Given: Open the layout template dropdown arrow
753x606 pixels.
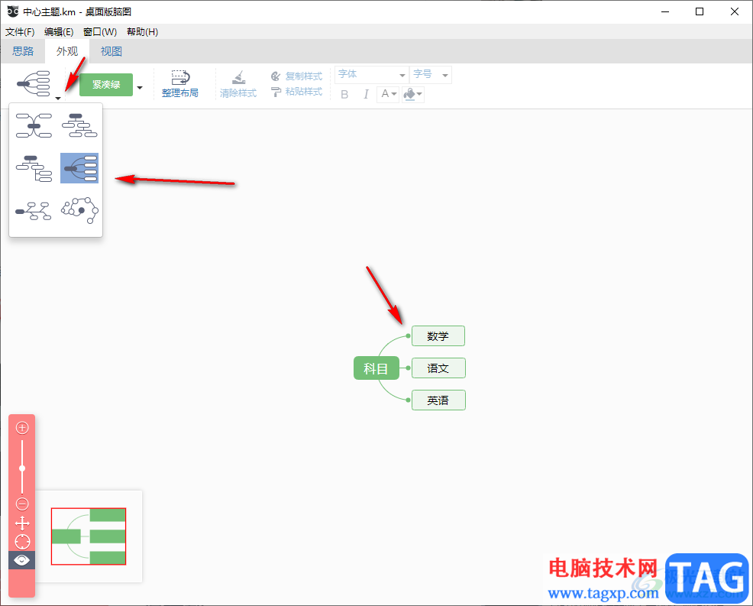Looking at the screenshot, I should click(58, 99).
